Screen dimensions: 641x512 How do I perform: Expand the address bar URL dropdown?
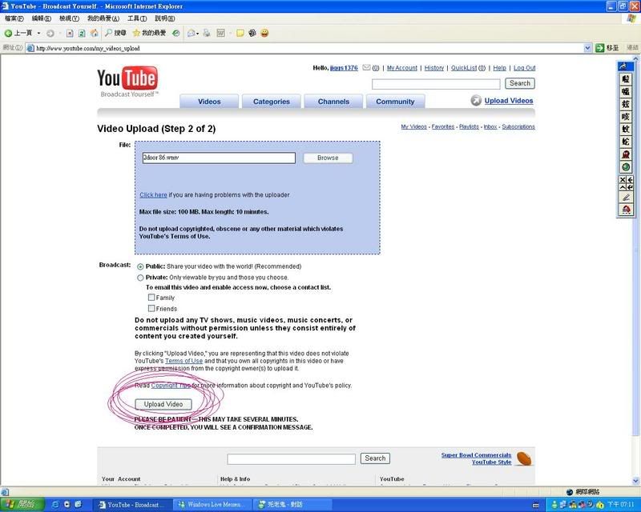pyautogui.click(x=587, y=48)
